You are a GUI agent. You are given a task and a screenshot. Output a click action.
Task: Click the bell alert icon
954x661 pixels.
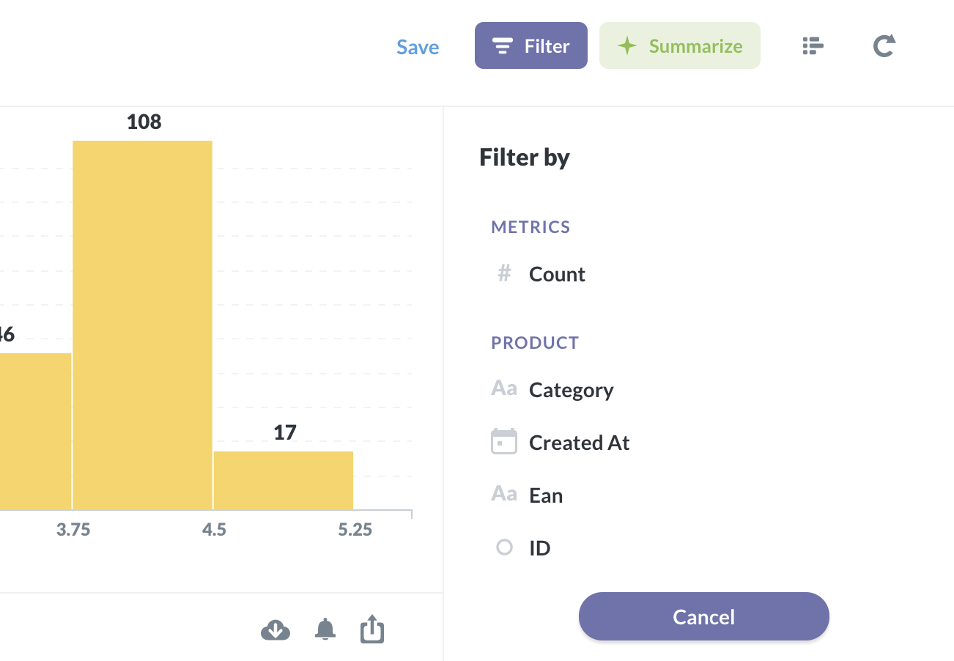click(x=325, y=629)
